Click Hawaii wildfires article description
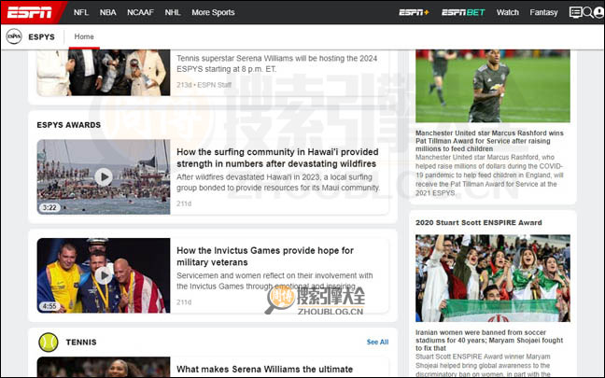The height and width of the screenshot is (378, 605). [278, 182]
